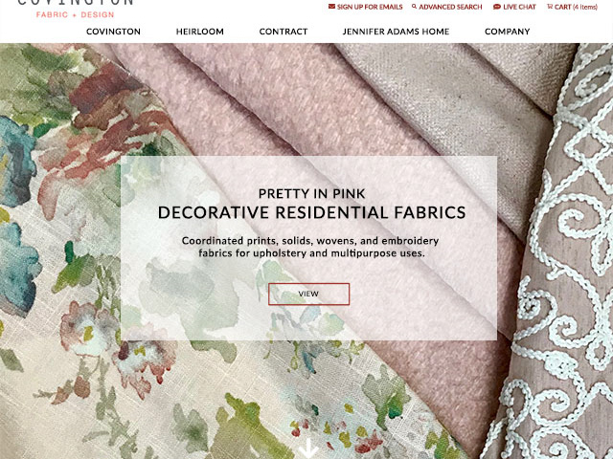The width and height of the screenshot is (613, 459).
Task: Open the Advanced Search link text
Action: click(450, 7)
